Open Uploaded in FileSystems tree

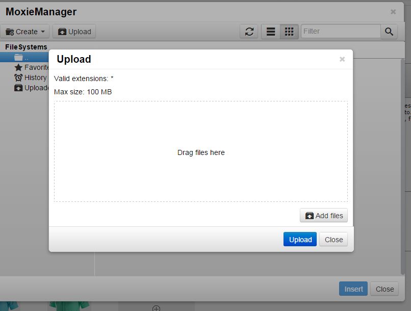point(32,88)
